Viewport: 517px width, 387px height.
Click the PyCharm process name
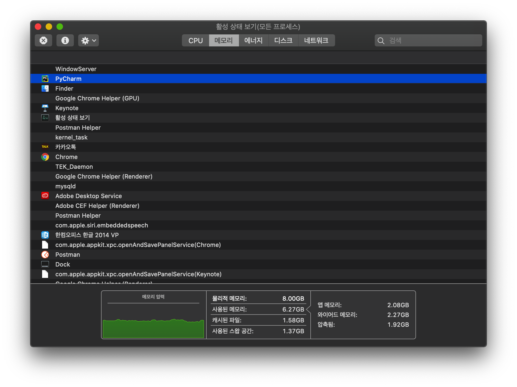click(x=68, y=79)
